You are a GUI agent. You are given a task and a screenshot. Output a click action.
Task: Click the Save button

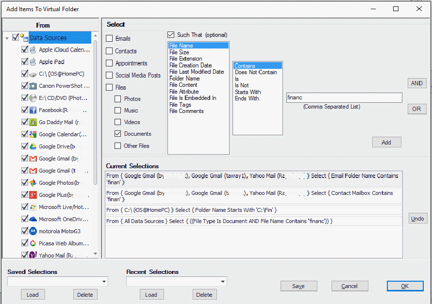pos(299,286)
